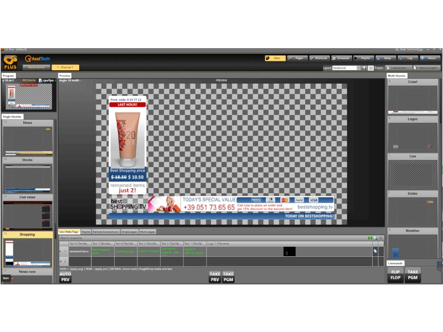Click TAKE PGM below the data table
Image resolution: width=443 pixels, height=332 pixels.
[x=228, y=277]
